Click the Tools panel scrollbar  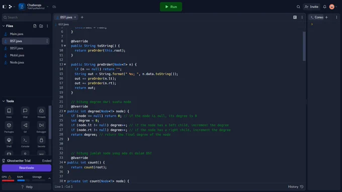(50, 122)
